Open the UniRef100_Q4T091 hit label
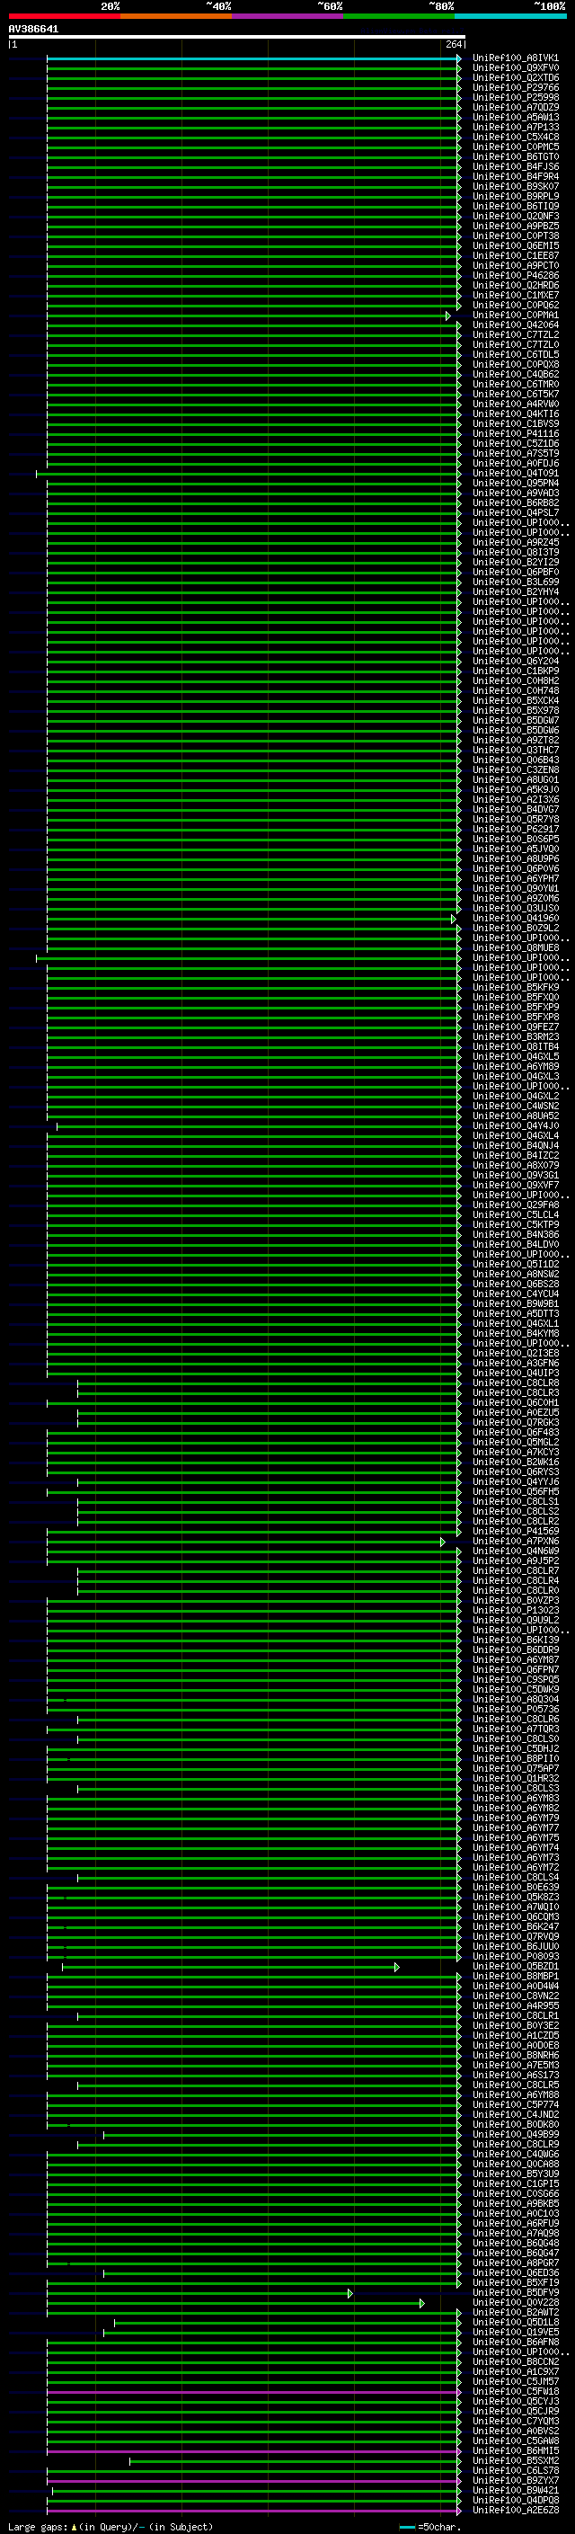 pos(515,474)
